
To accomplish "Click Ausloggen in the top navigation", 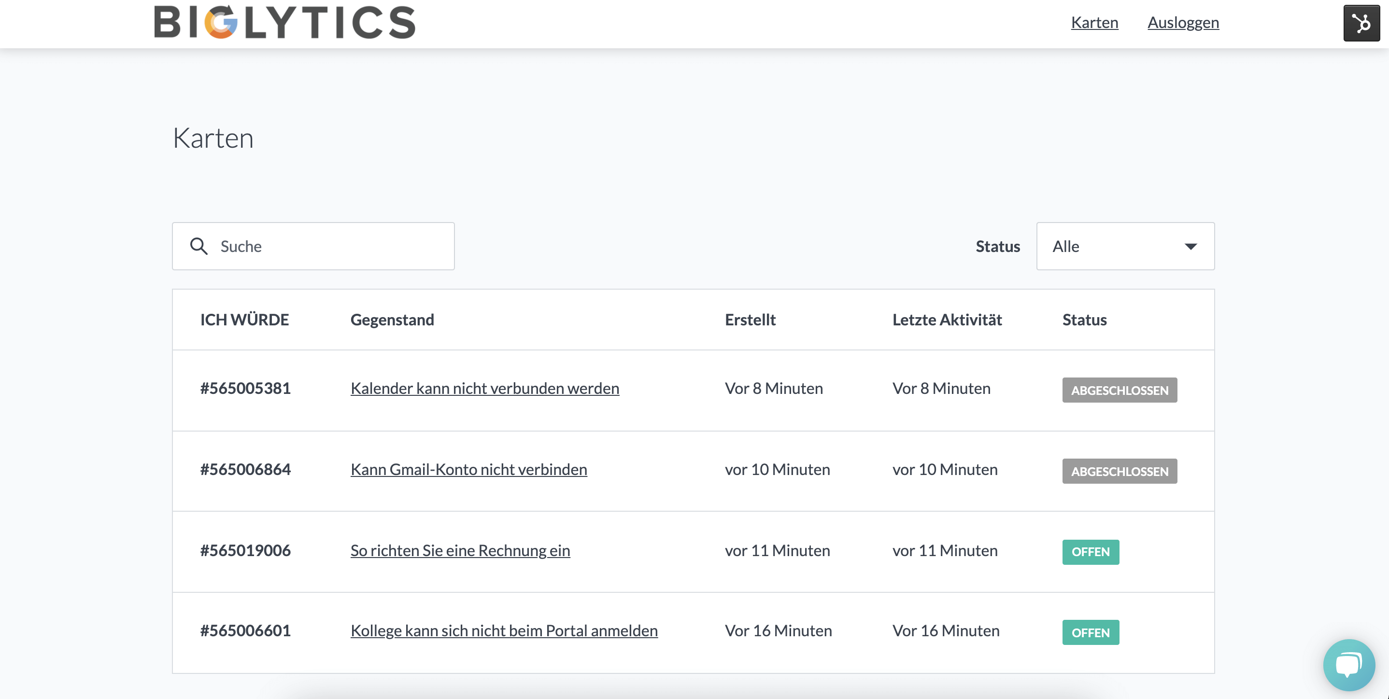I will coord(1182,23).
